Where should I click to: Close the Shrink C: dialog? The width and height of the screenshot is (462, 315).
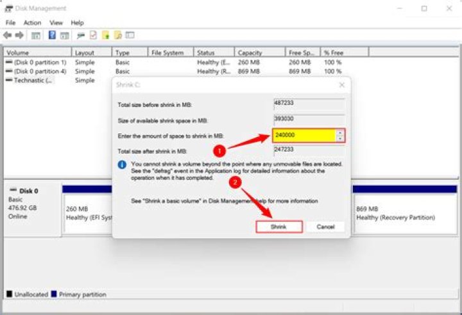coord(341,85)
